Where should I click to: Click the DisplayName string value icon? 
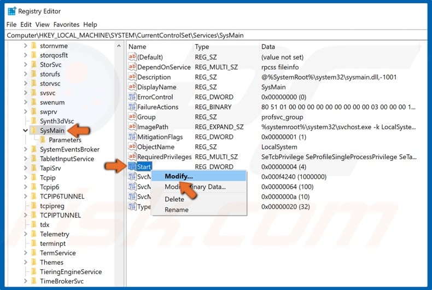[132, 87]
